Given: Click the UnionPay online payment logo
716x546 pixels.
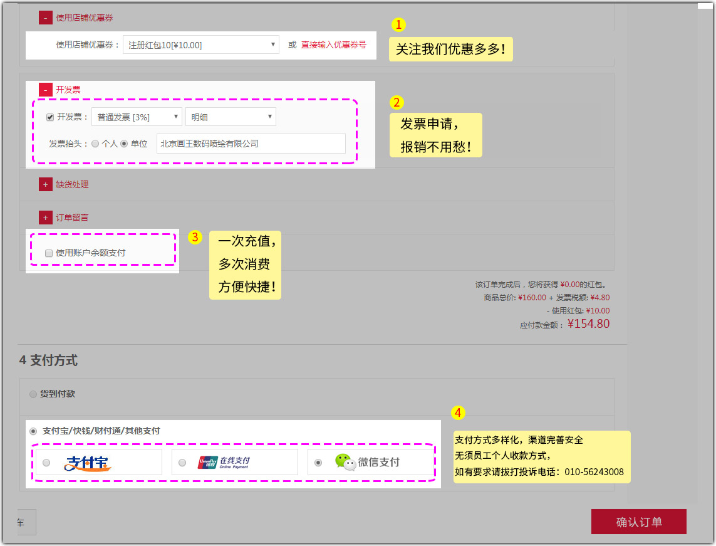Looking at the screenshot, I should (224, 463).
